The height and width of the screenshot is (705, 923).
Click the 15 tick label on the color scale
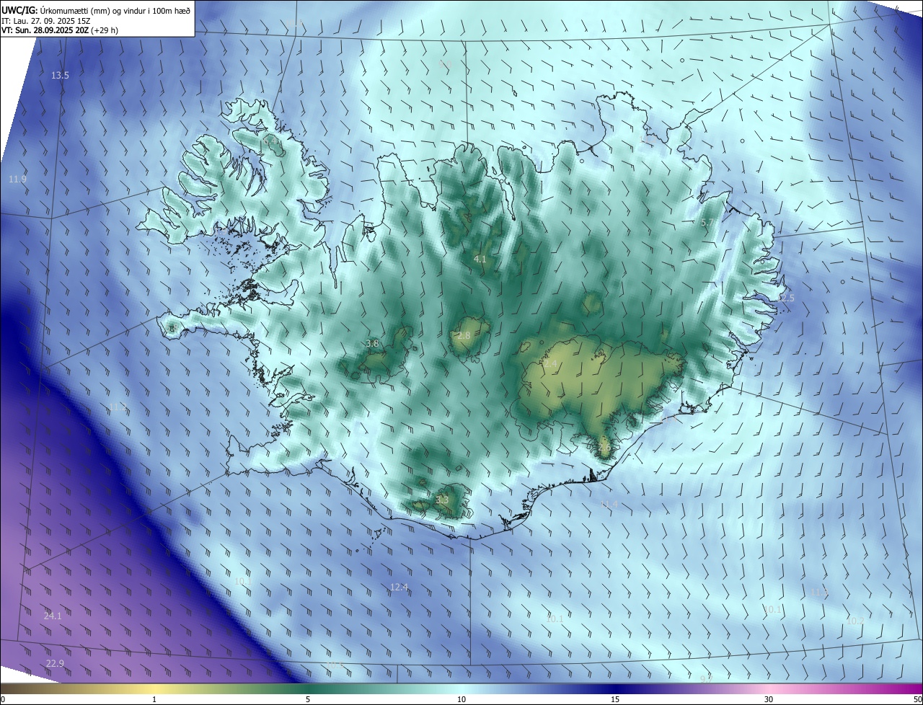click(615, 699)
